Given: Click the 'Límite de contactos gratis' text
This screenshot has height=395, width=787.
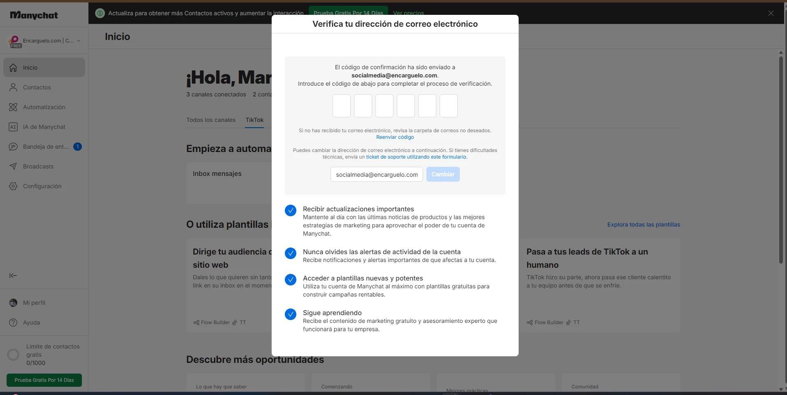Looking at the screenshot, I should [x=53, y=351].
